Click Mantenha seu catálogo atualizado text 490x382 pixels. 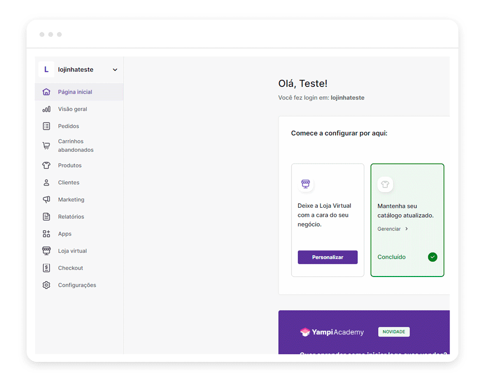tap(405, 210)
